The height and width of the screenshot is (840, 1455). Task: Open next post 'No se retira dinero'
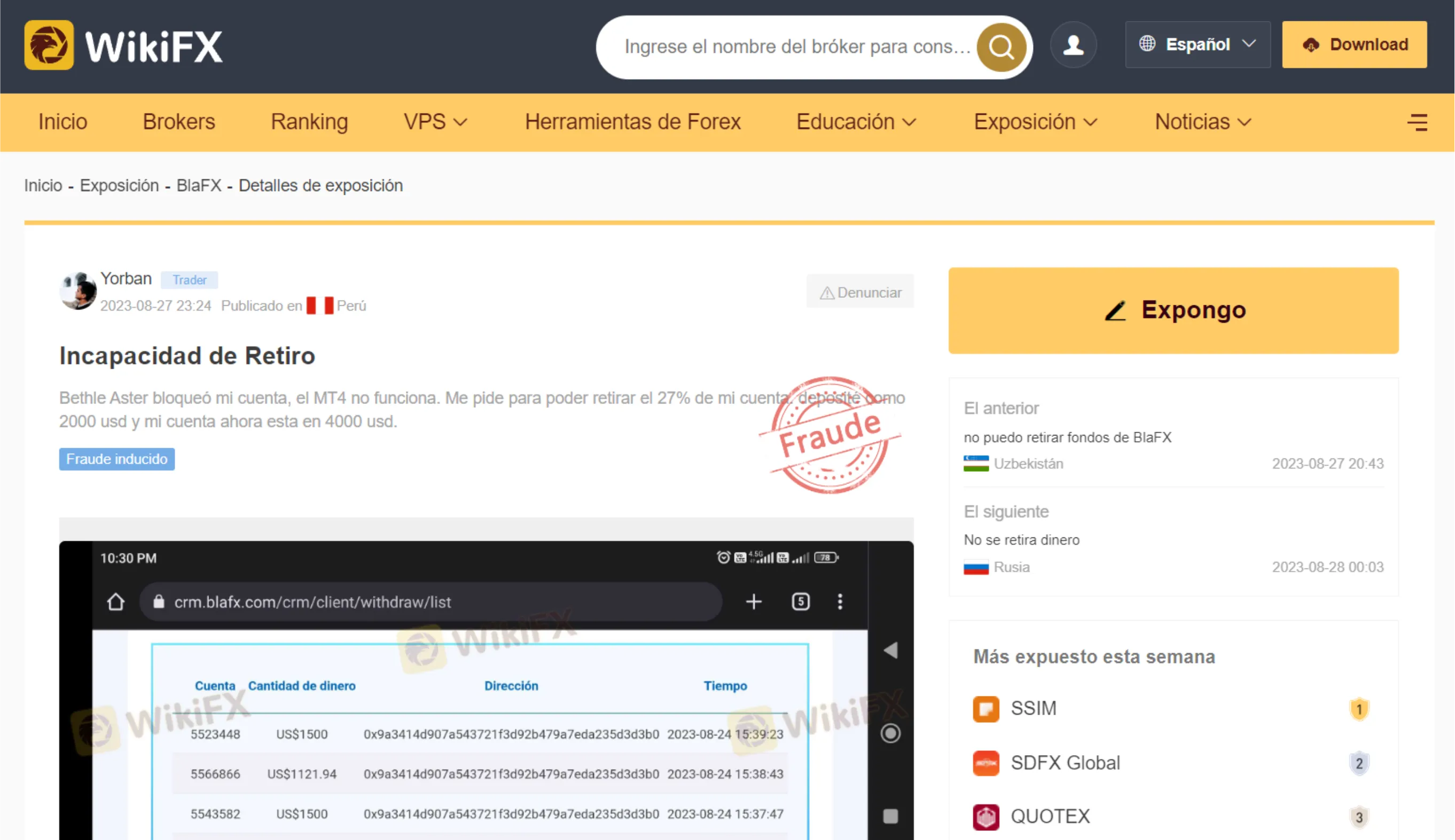click(1021, 540)
